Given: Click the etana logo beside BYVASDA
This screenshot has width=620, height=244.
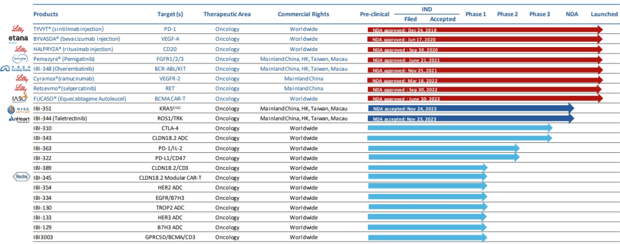Looking at the screenshot, I should [18, 39].
